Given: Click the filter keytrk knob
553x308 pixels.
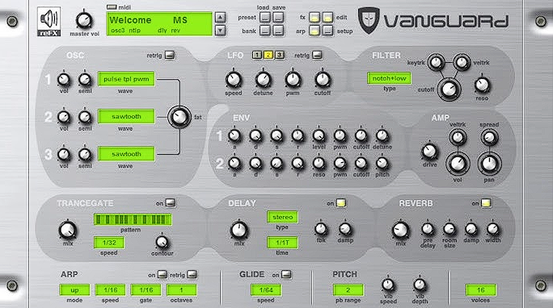Looking at the screenshot, I should pos(437,63).
